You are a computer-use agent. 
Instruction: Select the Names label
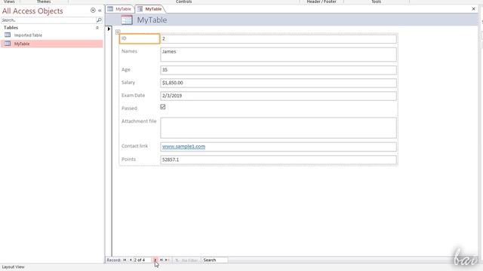(x=129, y=51)
